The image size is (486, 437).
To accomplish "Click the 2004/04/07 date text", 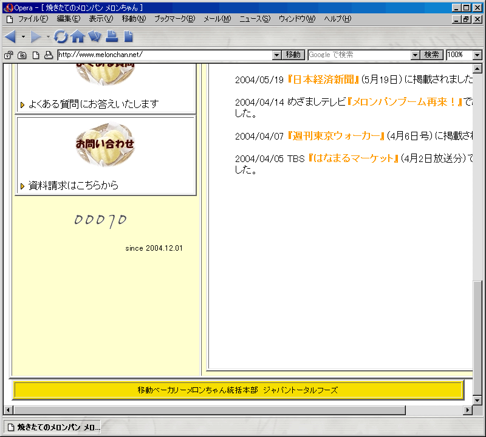I will coord(259,137).
